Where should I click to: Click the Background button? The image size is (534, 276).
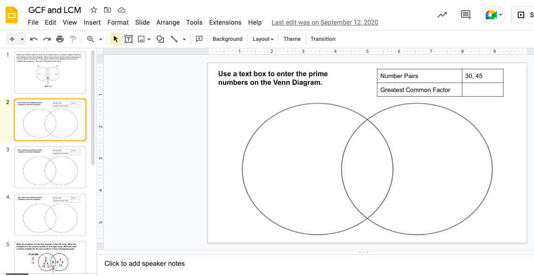click(x=228, y=39)
